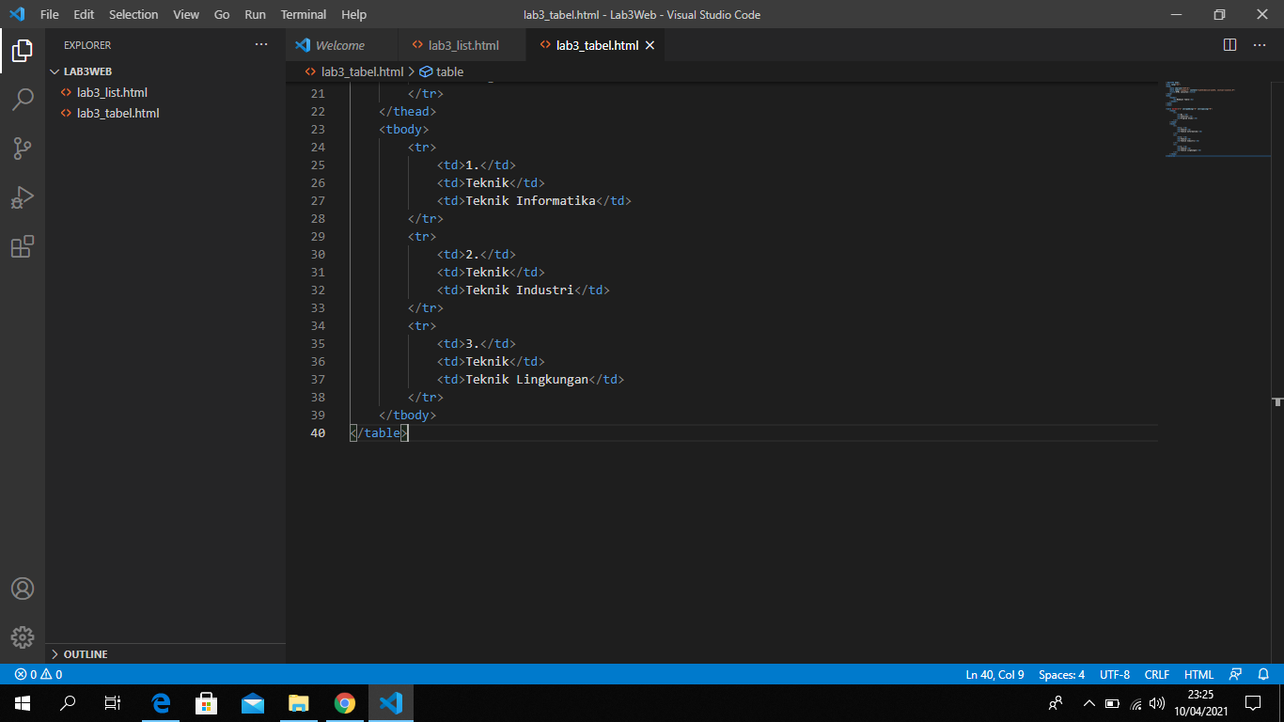This screenshot has height=722, width=1284.
Task: Select lab3_tabel.html in the Explorer
Action: coord(164,113)
